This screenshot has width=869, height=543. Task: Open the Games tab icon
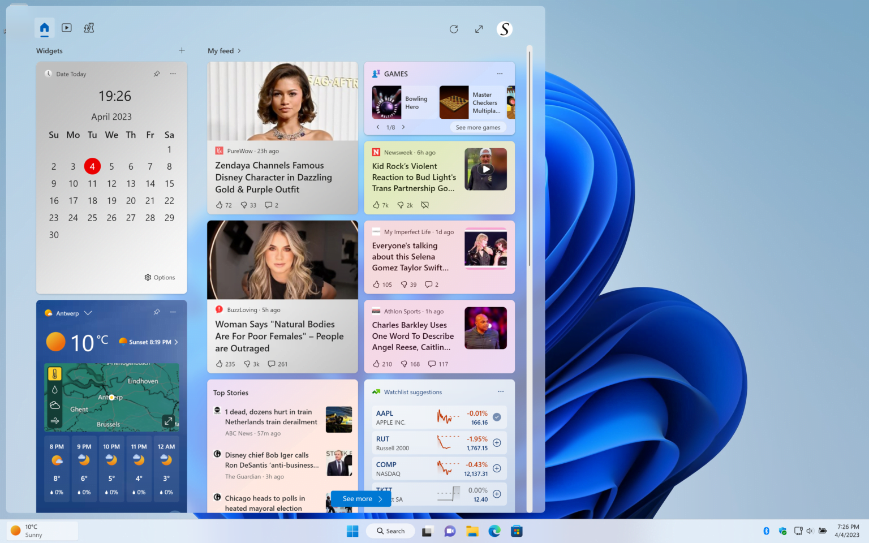[89, 28]
